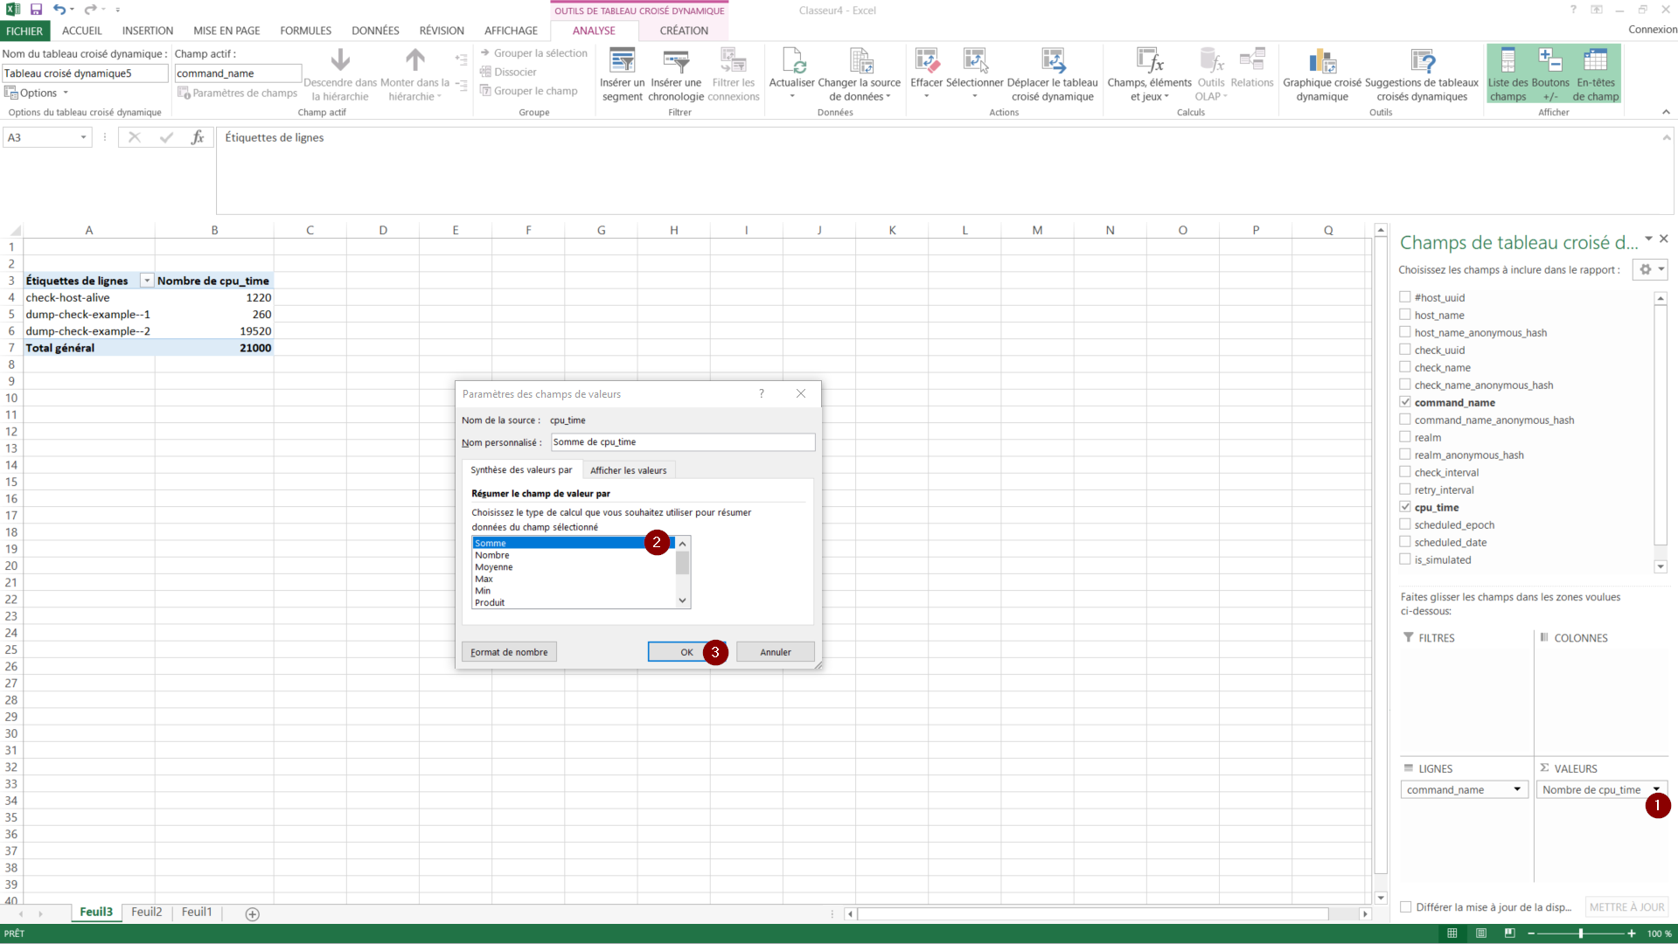1678x944 pixels.
Task: Expand the Étiquettes de lignes filter dropdown
Action: click(x=147, y=281)
